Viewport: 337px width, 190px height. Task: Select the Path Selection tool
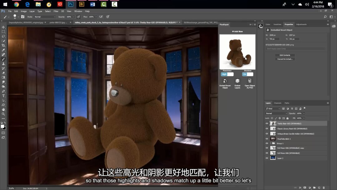(3, 100)
